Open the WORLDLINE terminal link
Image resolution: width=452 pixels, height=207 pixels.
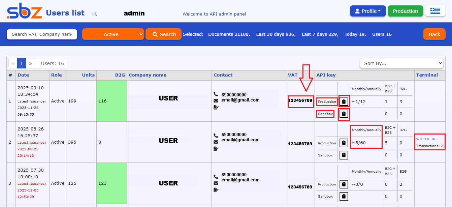427,139
